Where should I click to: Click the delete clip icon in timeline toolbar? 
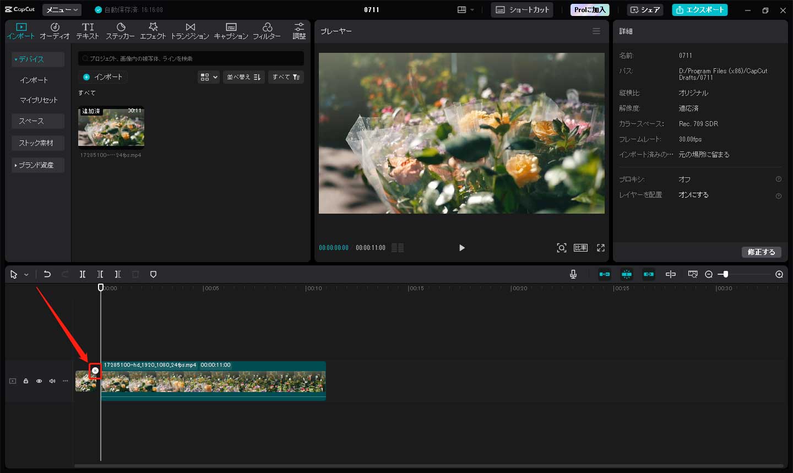(135, 274)
